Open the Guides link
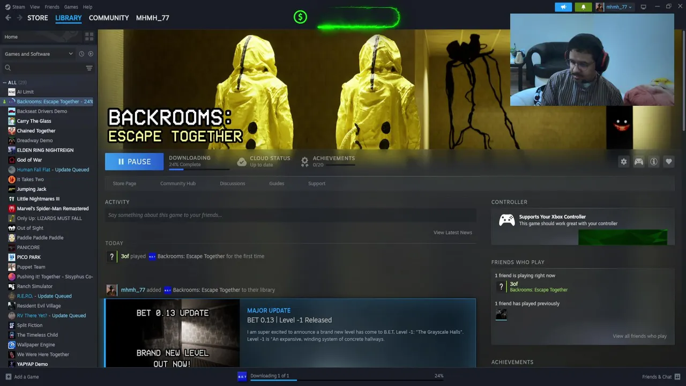Screen dimensions: 686x386 277,183
